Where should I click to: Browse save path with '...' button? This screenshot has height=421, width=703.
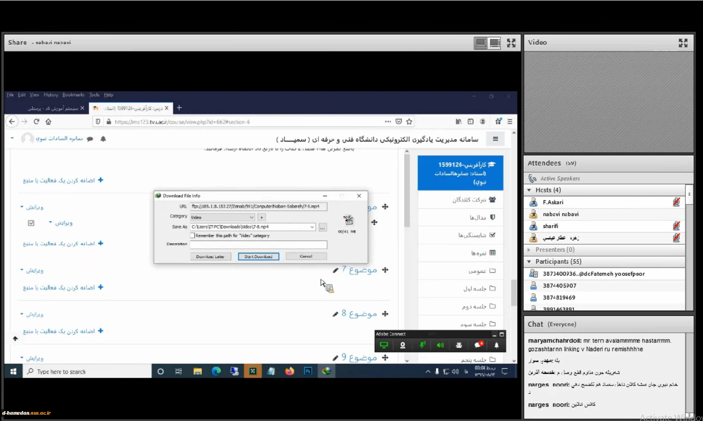coord(322,227)
